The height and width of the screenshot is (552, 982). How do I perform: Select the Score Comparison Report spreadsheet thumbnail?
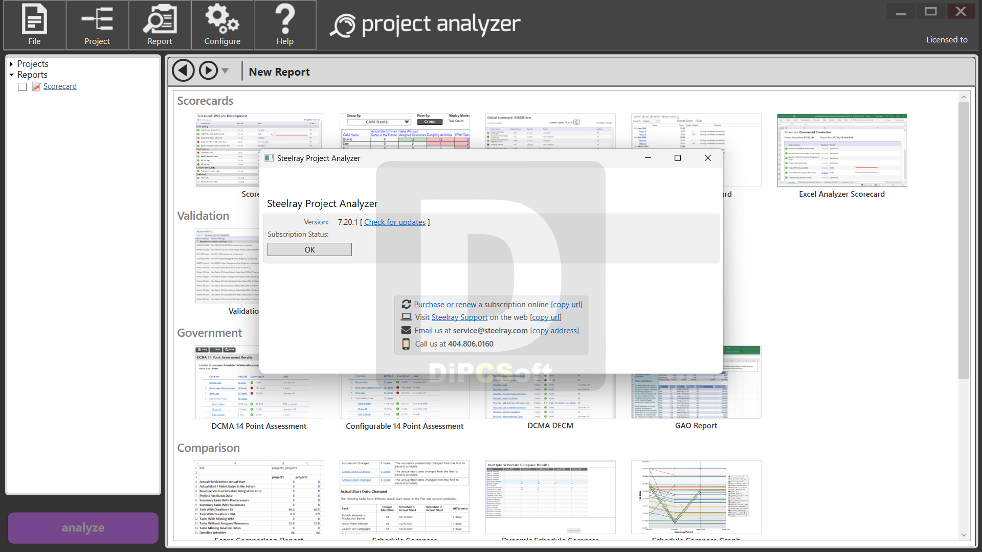click(x=259, y=497)
